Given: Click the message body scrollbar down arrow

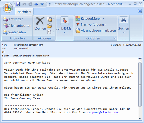Looking at the screenshot, I should click(140, 119).
